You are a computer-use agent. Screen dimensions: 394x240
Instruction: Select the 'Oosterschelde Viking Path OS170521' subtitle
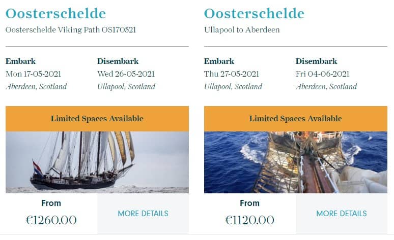[x=71, y=30]
